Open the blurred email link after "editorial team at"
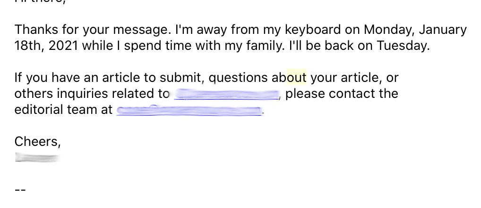481x208 pixels. [x=189, y=111]
